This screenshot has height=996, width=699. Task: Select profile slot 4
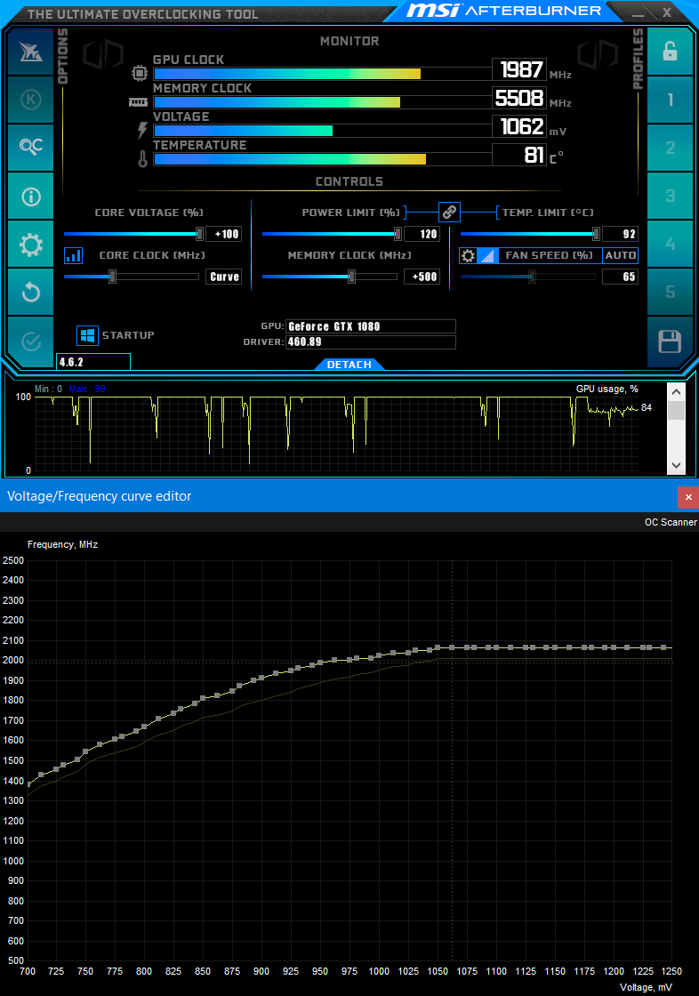(x=670, y=245)
